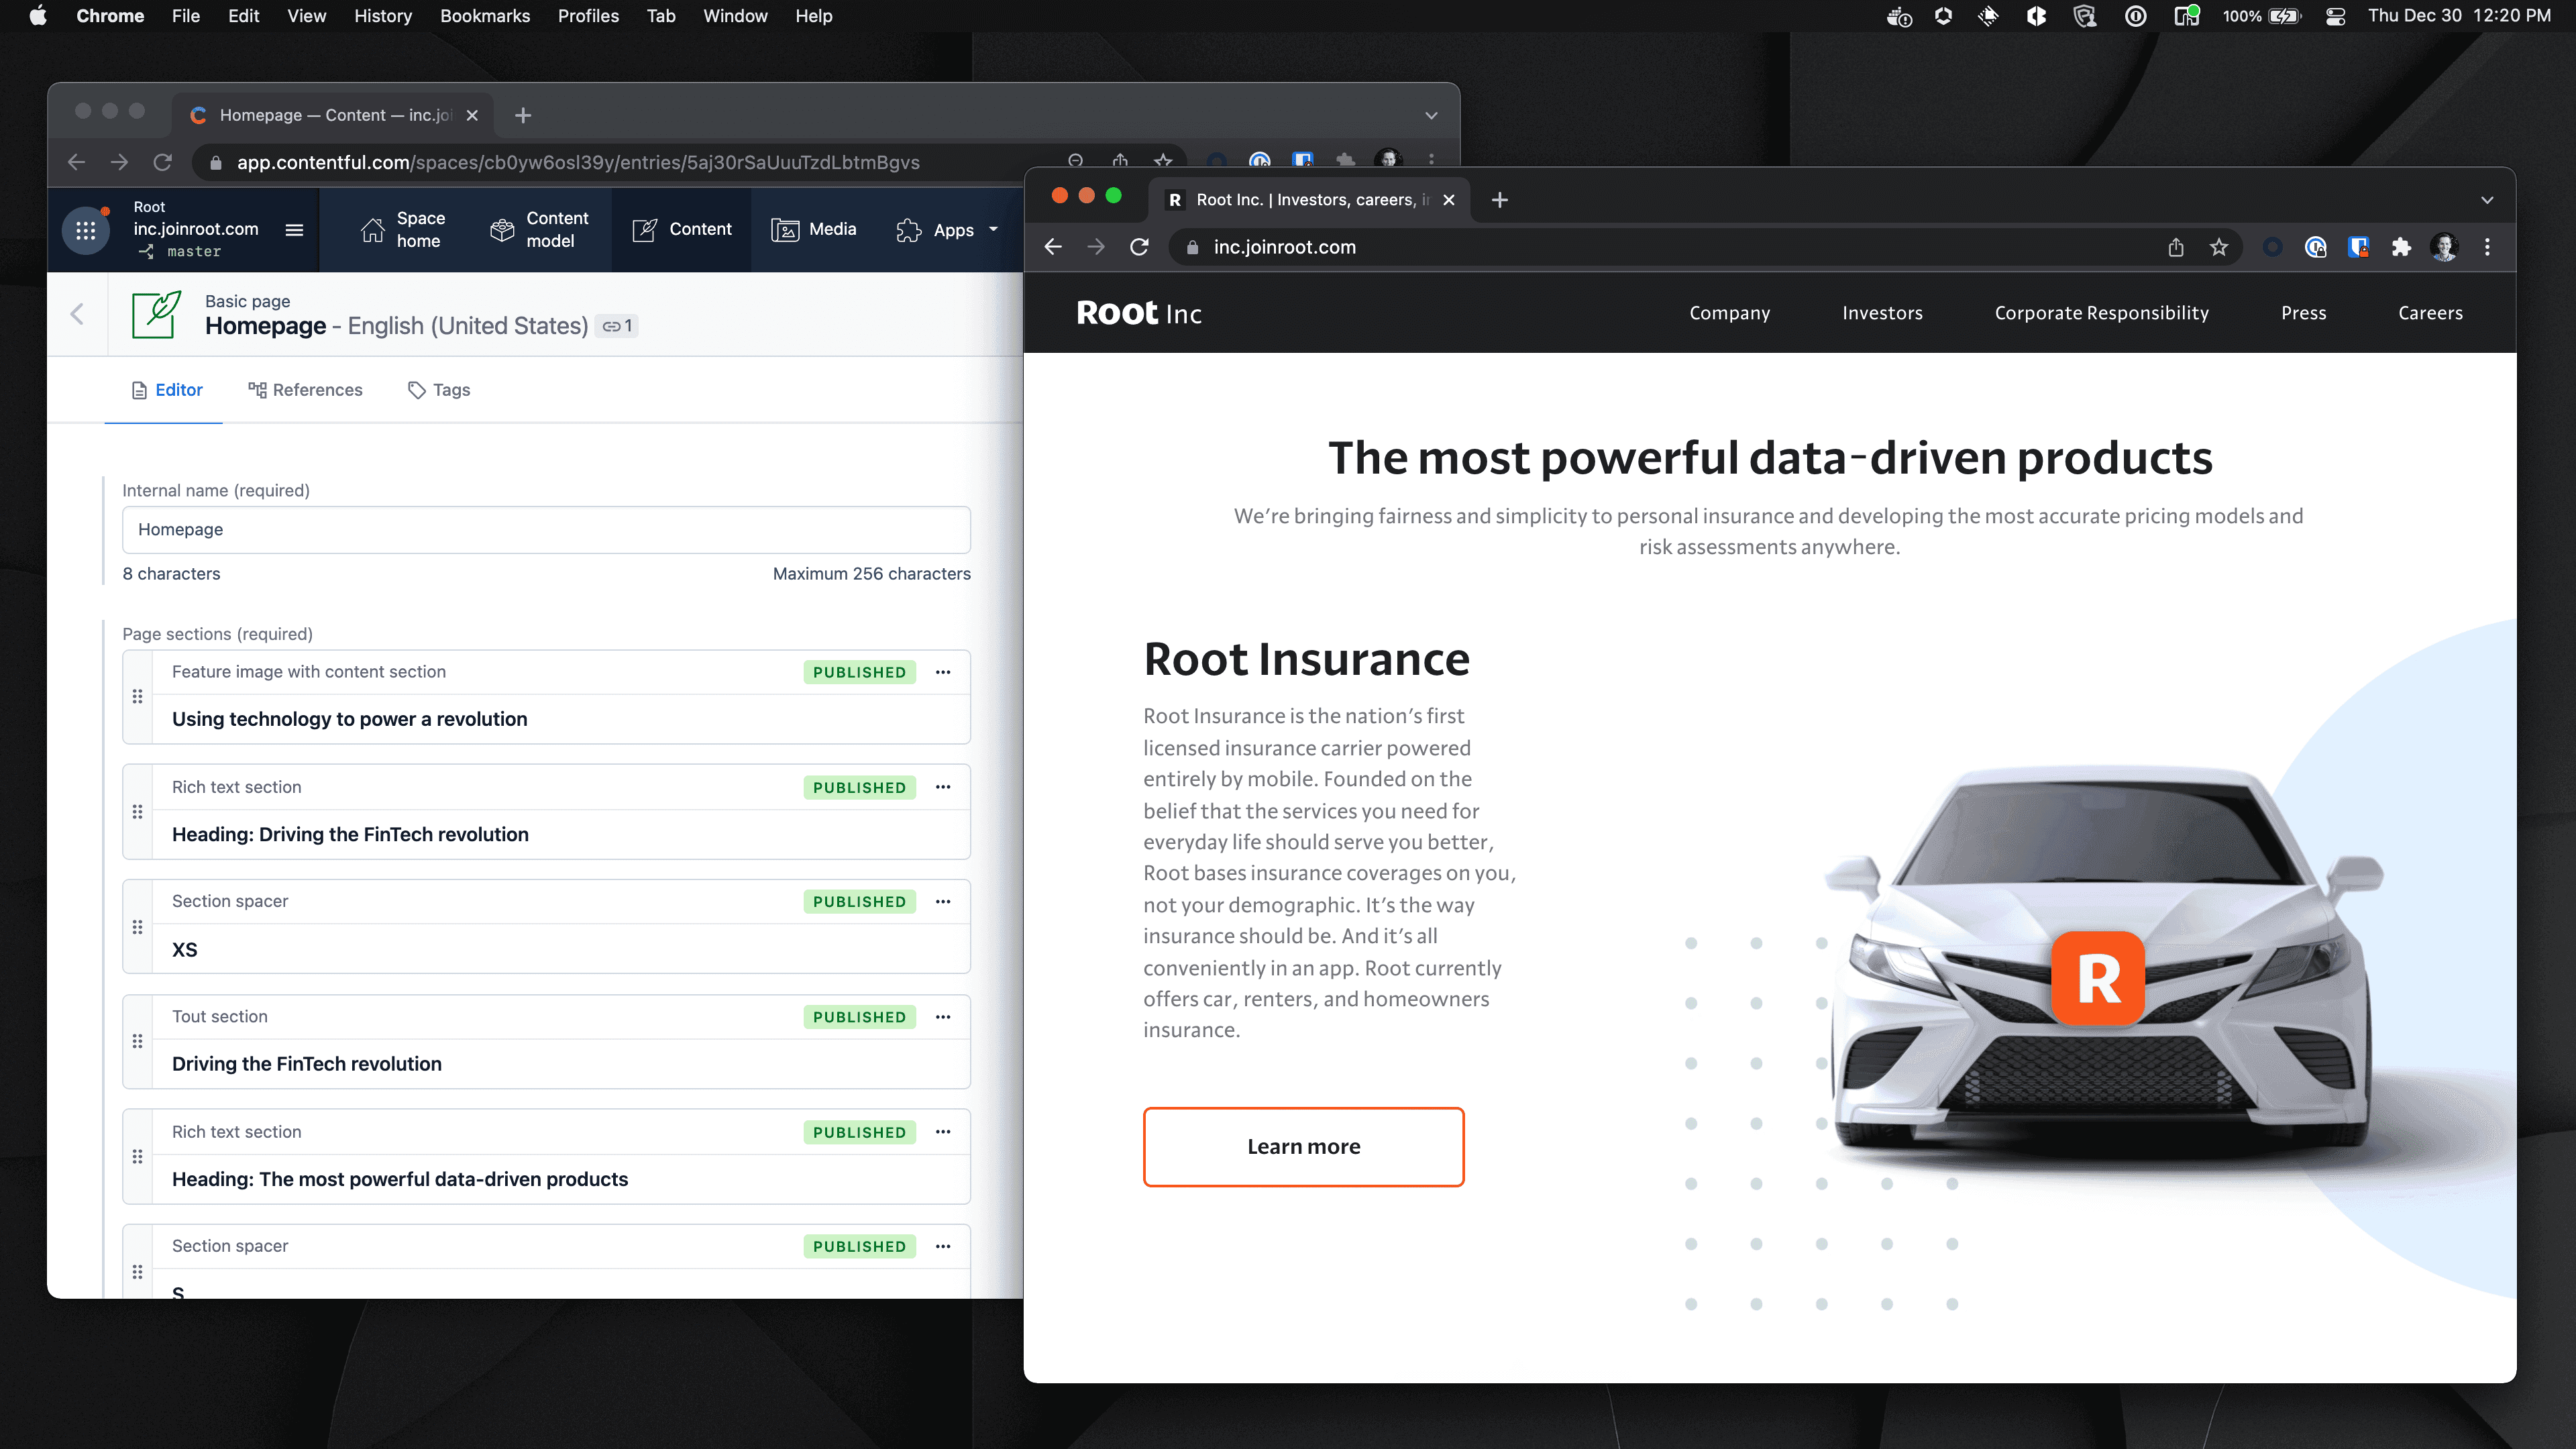Viewport: 2576px width, 1449px height.
Task: Open Chrome profile avatar in Root Inc window
Action: (x=2444, y=247)
